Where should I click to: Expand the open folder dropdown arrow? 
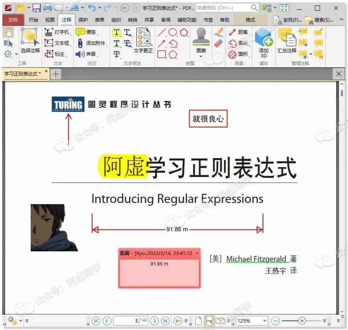(29, 8)
